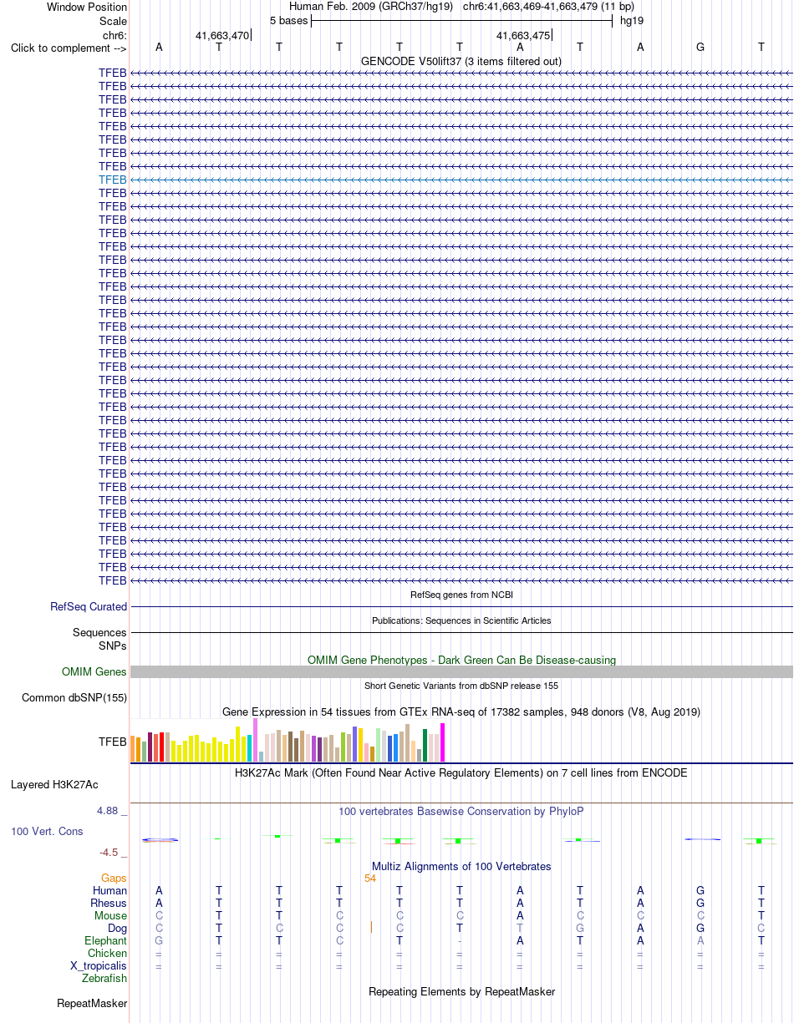
Task: Open the GENCODE V50lift37 track title
Action: [461, 61]
